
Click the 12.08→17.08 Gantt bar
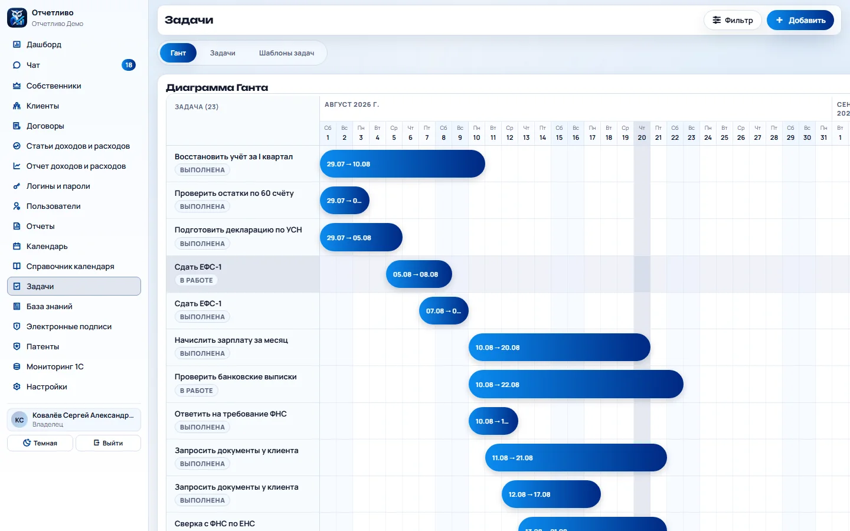pos(551,494)
